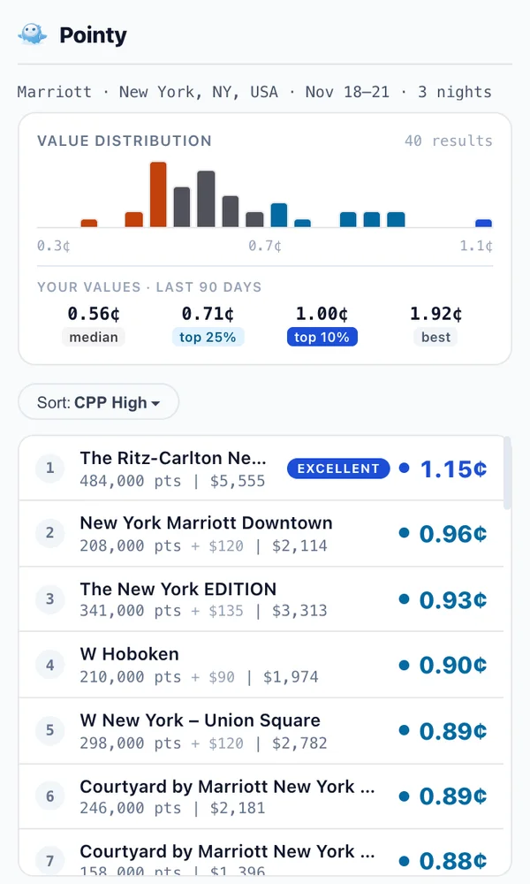Click rank number 1 badge
This screenshot has height=884, width=530.
pos(50,468)
